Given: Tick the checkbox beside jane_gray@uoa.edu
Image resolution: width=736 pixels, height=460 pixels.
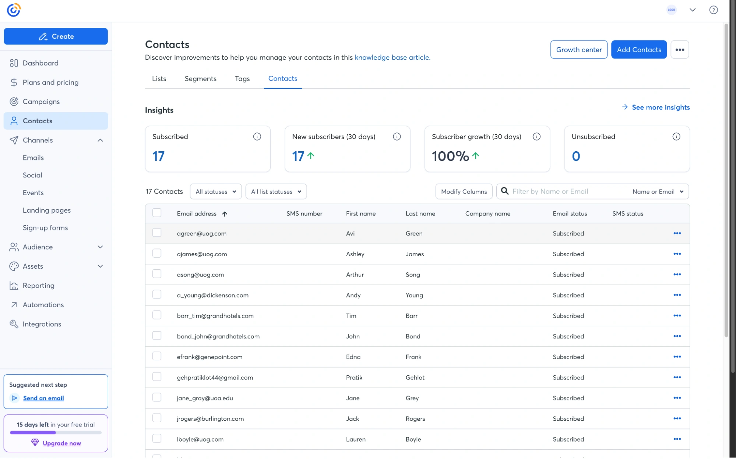Looking at the screenshot, I should (157, 397).
